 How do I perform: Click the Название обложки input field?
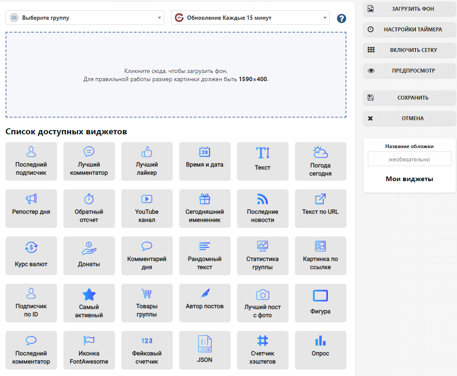point(409,159)
